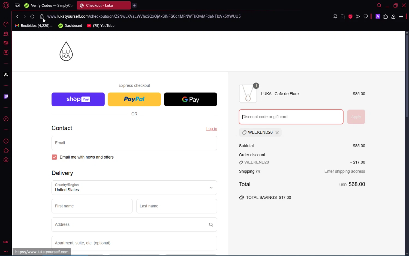This screenshot has width=409, height=256.
Task: Focus the First name field
Action: [x=92, y=206]
